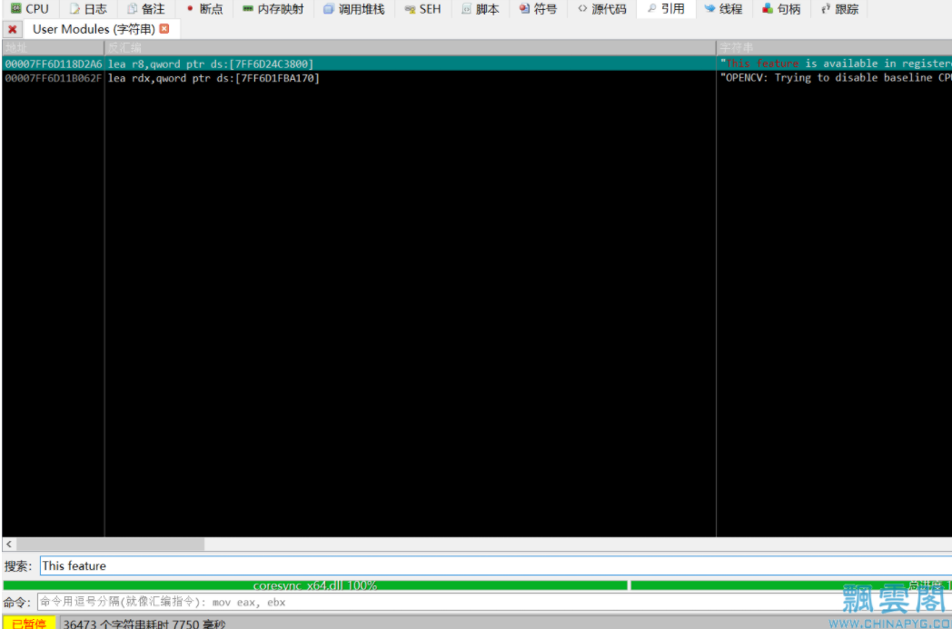The height and width of the screenshot is (629, 952).
Task: Close all reference tabs with red X
Action: (12, 29)
